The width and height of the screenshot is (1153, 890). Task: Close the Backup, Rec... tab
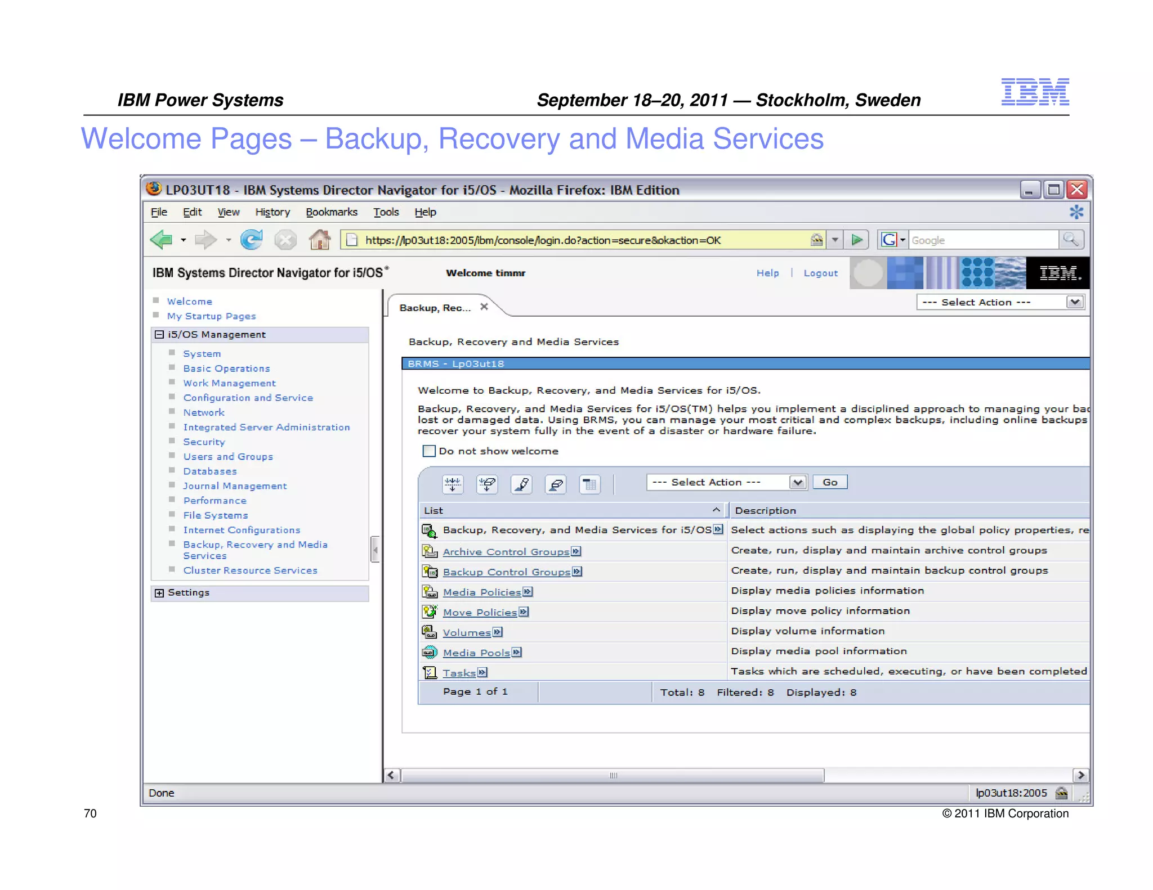pos(484,307)
